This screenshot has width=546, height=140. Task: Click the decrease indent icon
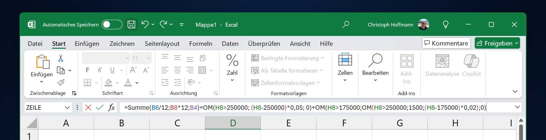click(165, 83)
